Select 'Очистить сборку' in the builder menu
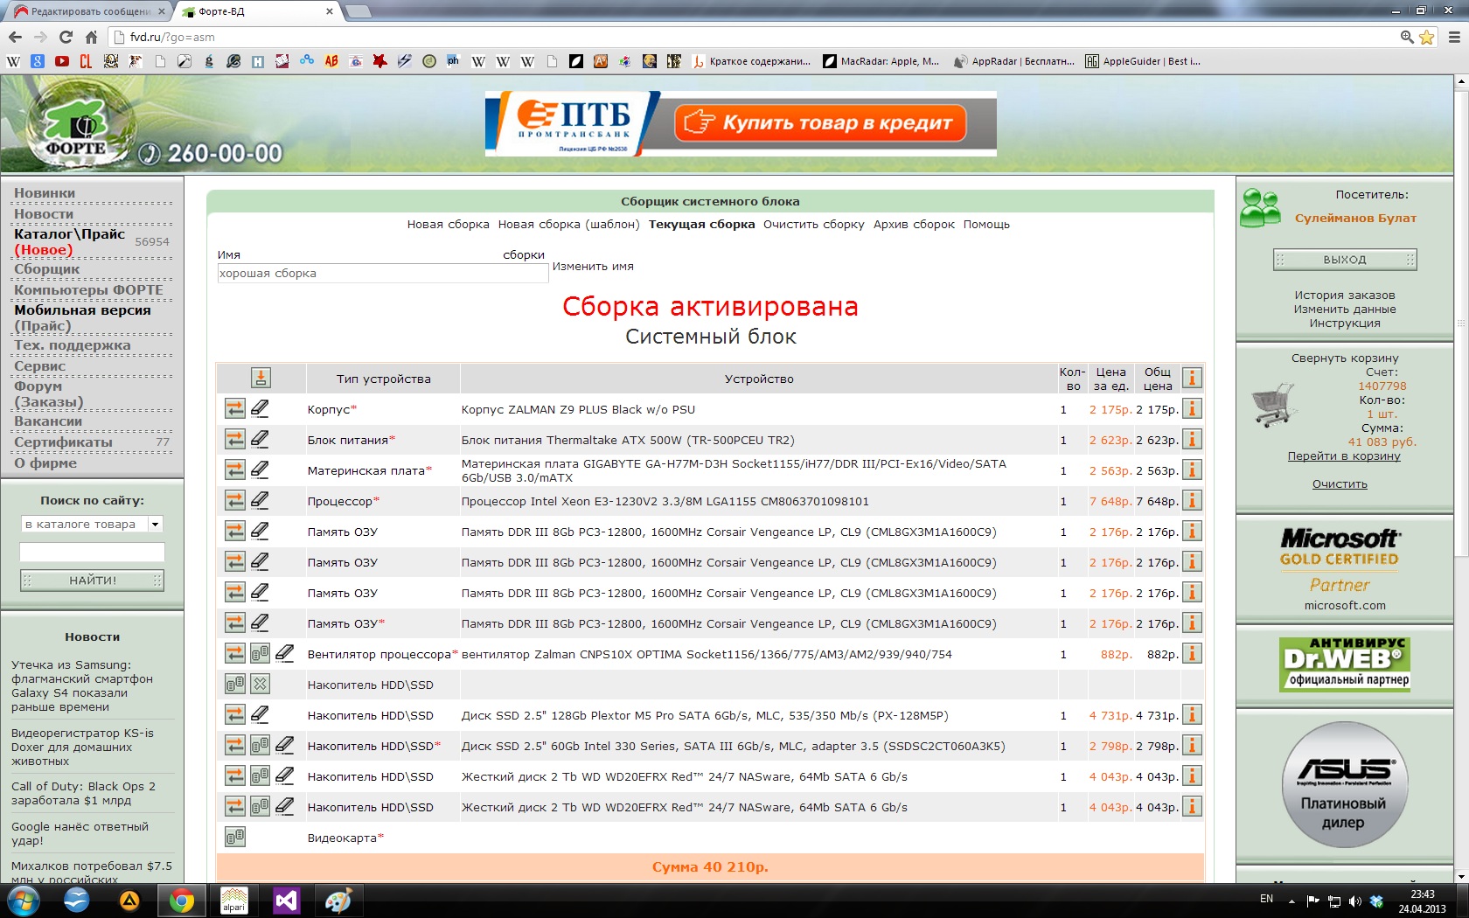Screen dimensions: 1469x918 (x=814, y=225)
